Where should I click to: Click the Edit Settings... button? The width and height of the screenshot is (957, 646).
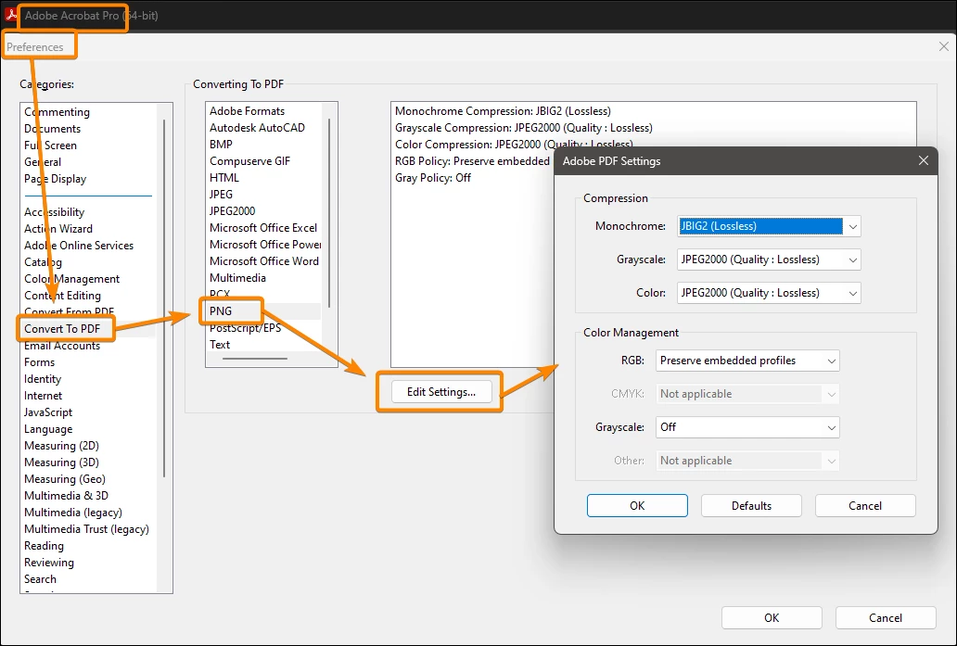point(441,392)
